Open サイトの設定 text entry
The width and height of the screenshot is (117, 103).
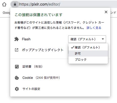pyautogui.click(x=31, y=89)
